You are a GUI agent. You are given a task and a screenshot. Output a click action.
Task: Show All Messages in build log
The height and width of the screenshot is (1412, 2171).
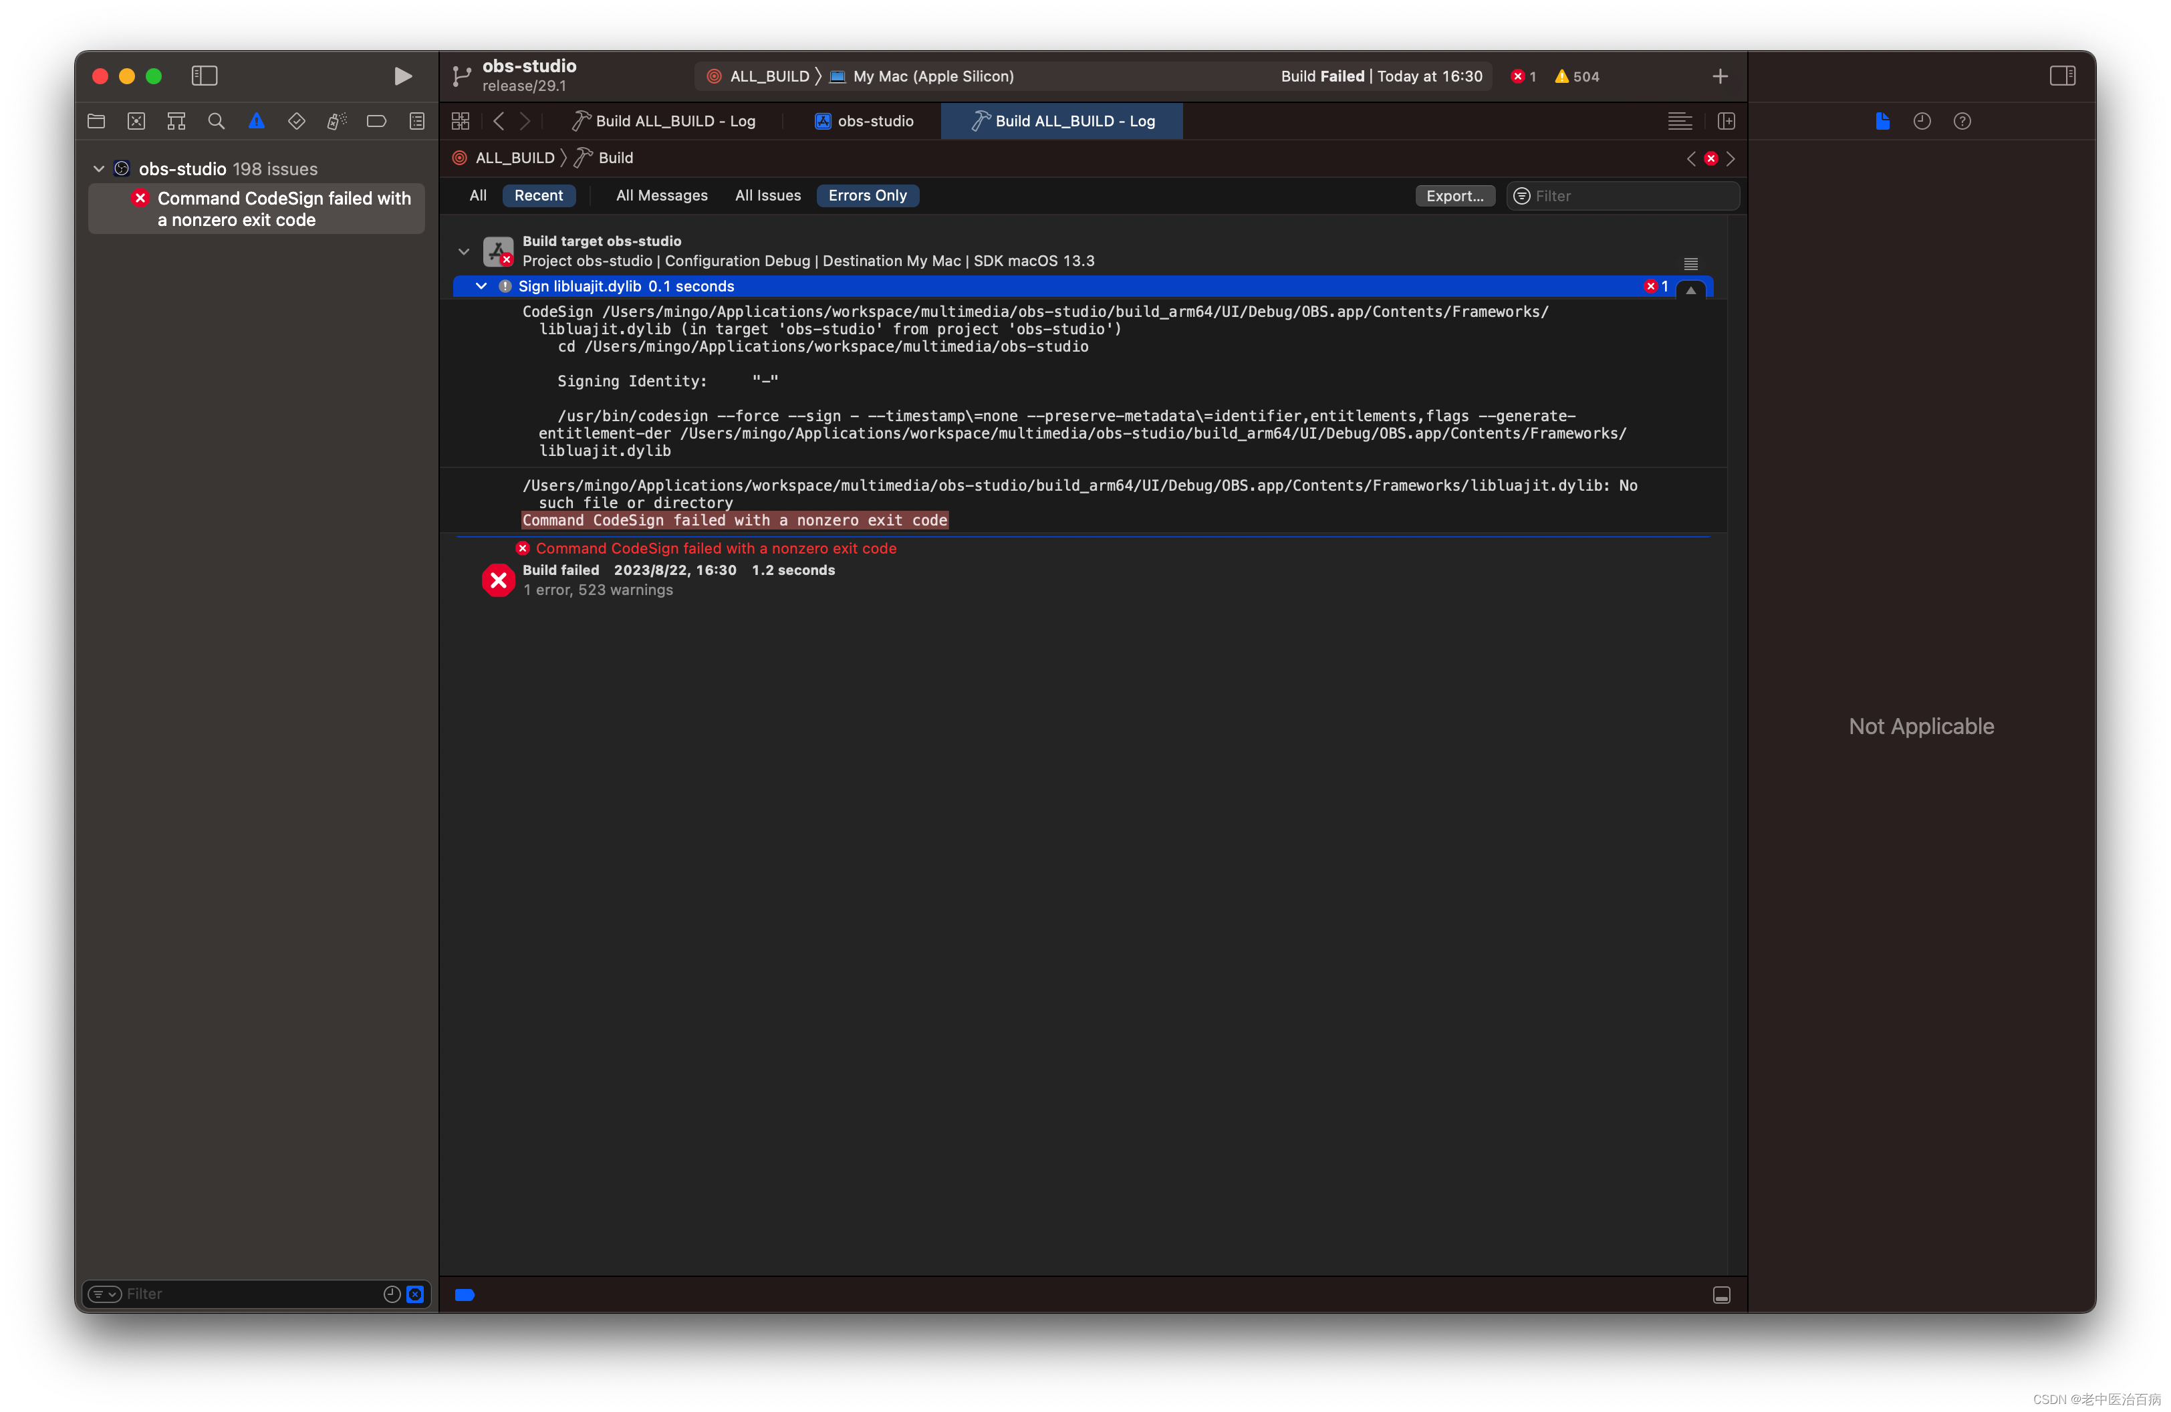point(661,196)
